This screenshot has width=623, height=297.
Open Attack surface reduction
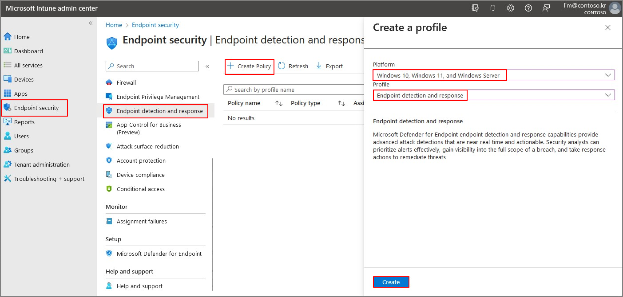pyautogui.click(x=147, y=146)
